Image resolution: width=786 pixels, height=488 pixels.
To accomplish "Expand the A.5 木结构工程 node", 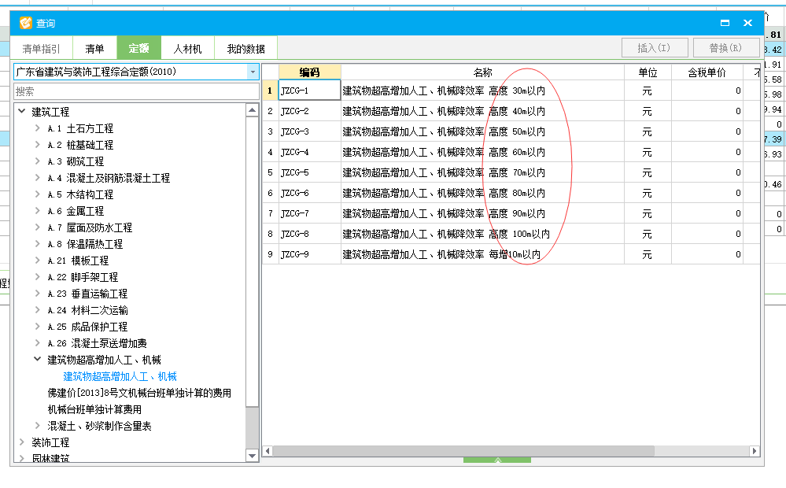I will click(x=38, y=194).
